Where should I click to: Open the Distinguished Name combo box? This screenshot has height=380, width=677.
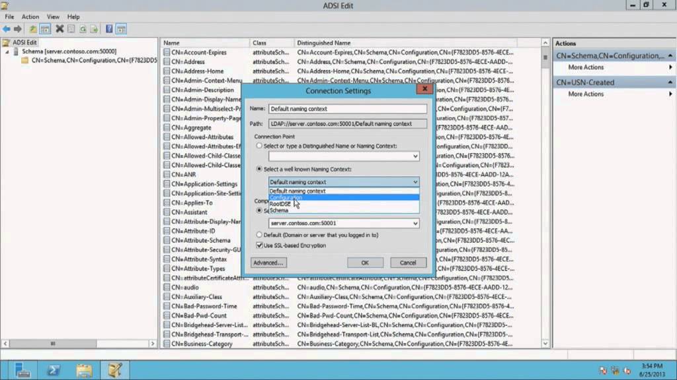click(344, 156)
